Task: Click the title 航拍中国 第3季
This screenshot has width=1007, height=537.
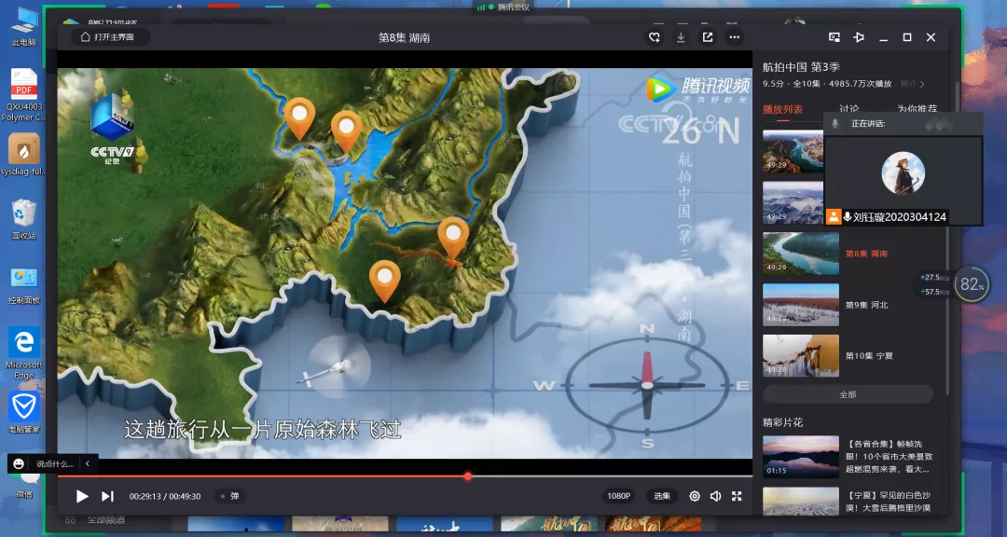Action: [x=801, y=67]
